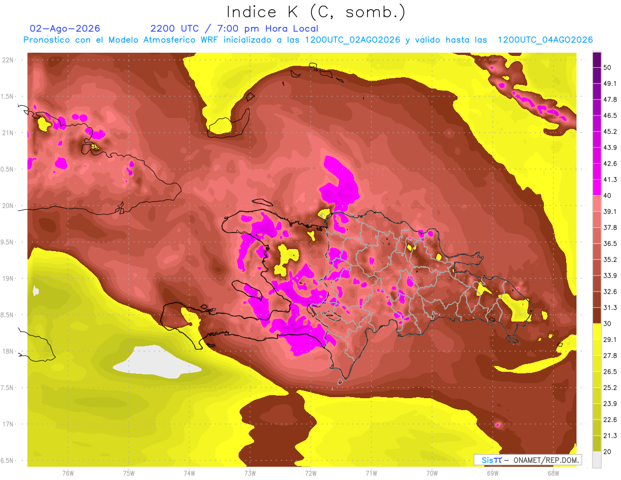This screenshot has width=621, height=480.
Task: Click the magenta legend swatch between 40 and 41.3
Action: [597, 187]
